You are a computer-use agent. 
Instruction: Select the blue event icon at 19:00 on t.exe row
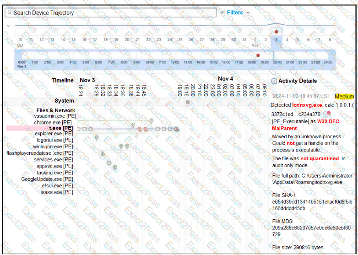pos(176,130)
